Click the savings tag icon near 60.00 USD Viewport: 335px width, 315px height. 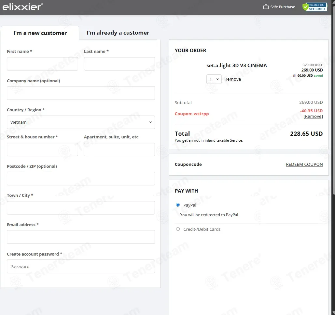click(294, 76)
